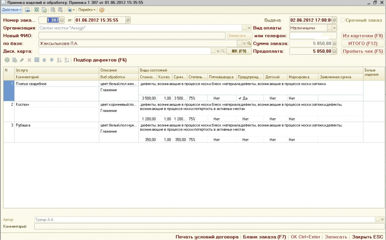
Task: Open the Действия actions menu
Action: point(12,10)
